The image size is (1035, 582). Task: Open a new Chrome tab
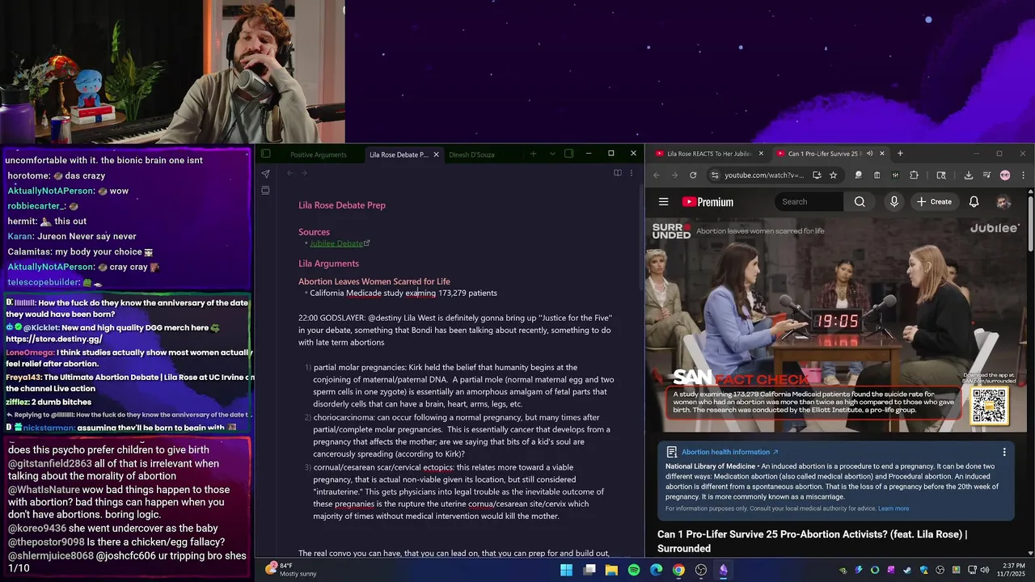[x=900, y=154]
